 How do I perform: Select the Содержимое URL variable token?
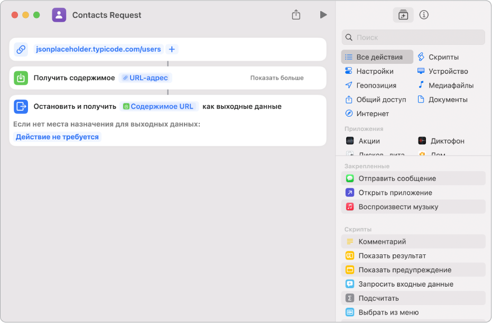pos(159,107)
